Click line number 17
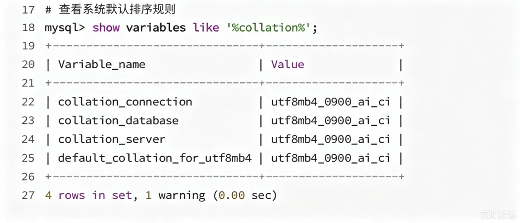Image resolution: width=520 pixels, height=223 pixels. pos(28,9)
